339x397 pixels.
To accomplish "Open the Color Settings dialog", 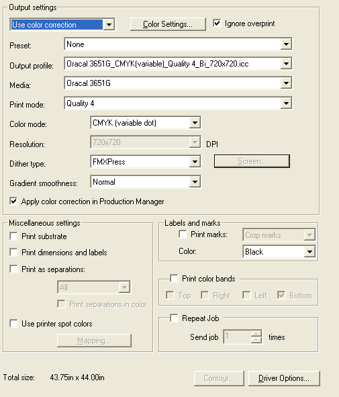I will [168, 24].
